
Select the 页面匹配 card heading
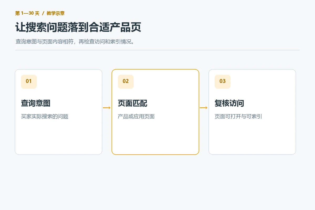point(133,103)
